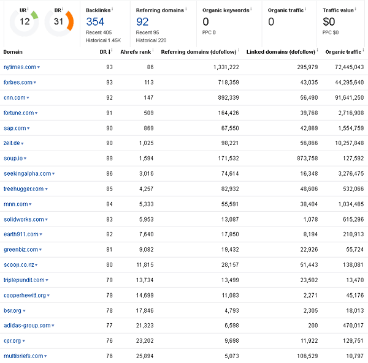Viewport: 368px width, 363px height.
Task: Click the Organic traffic column header
Action: click(342, 52)
